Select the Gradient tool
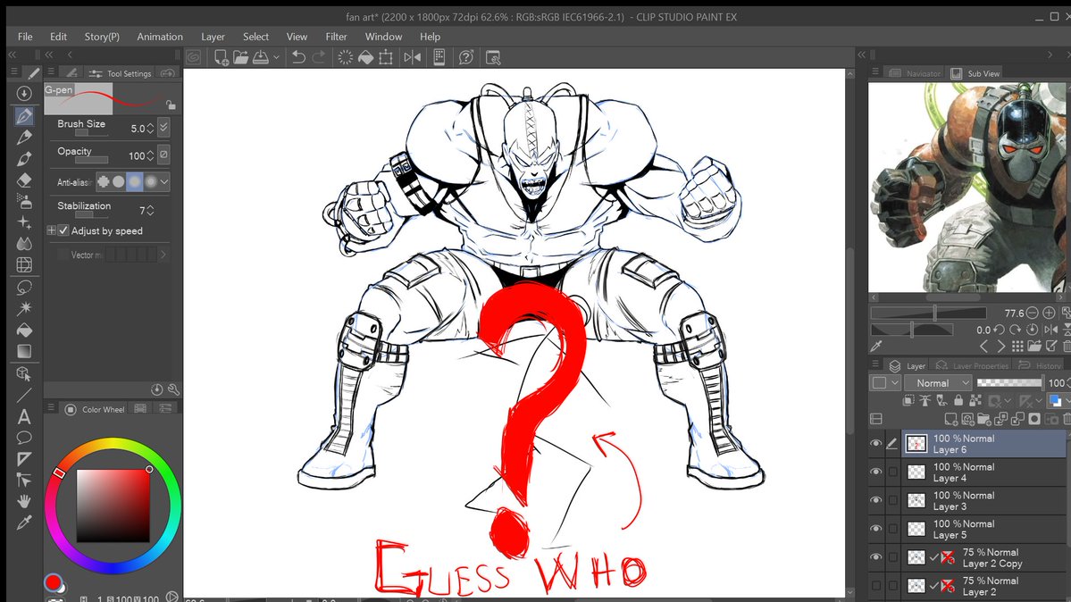Screen dimensions: 1071x602 coord(24,351)
